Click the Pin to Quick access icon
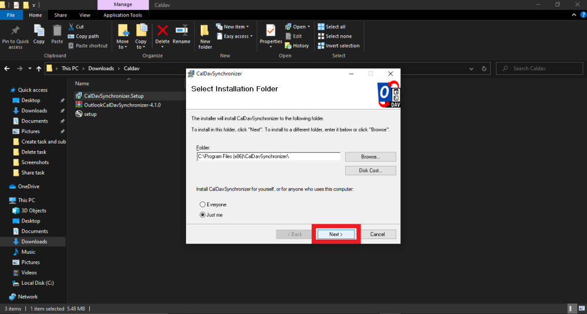 [x=15, y=32]
